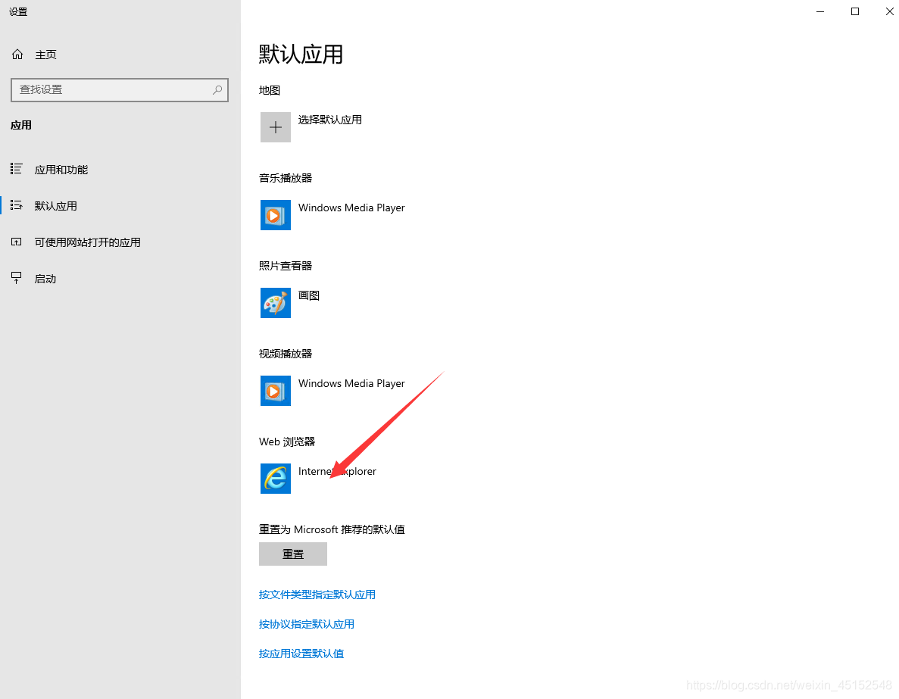The width and height of the screenshot is (899, 699).
Task: Click the Windows Media Player icon under 音乐播放器
Action: coord(275,215)
